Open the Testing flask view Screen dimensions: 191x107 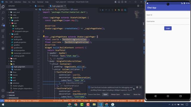[x=3, y=37]
